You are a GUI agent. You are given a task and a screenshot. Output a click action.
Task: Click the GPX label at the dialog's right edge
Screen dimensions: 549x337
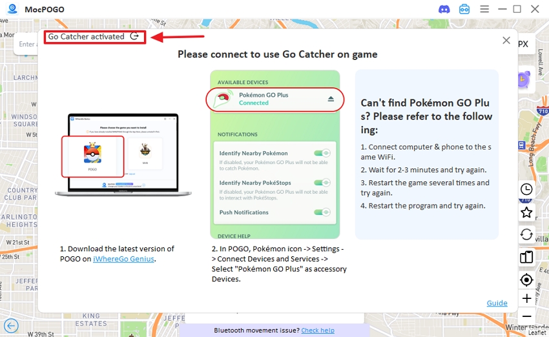[523, 44]
